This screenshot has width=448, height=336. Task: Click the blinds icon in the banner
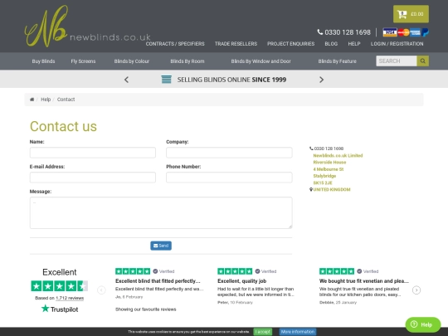coord(166,80)
